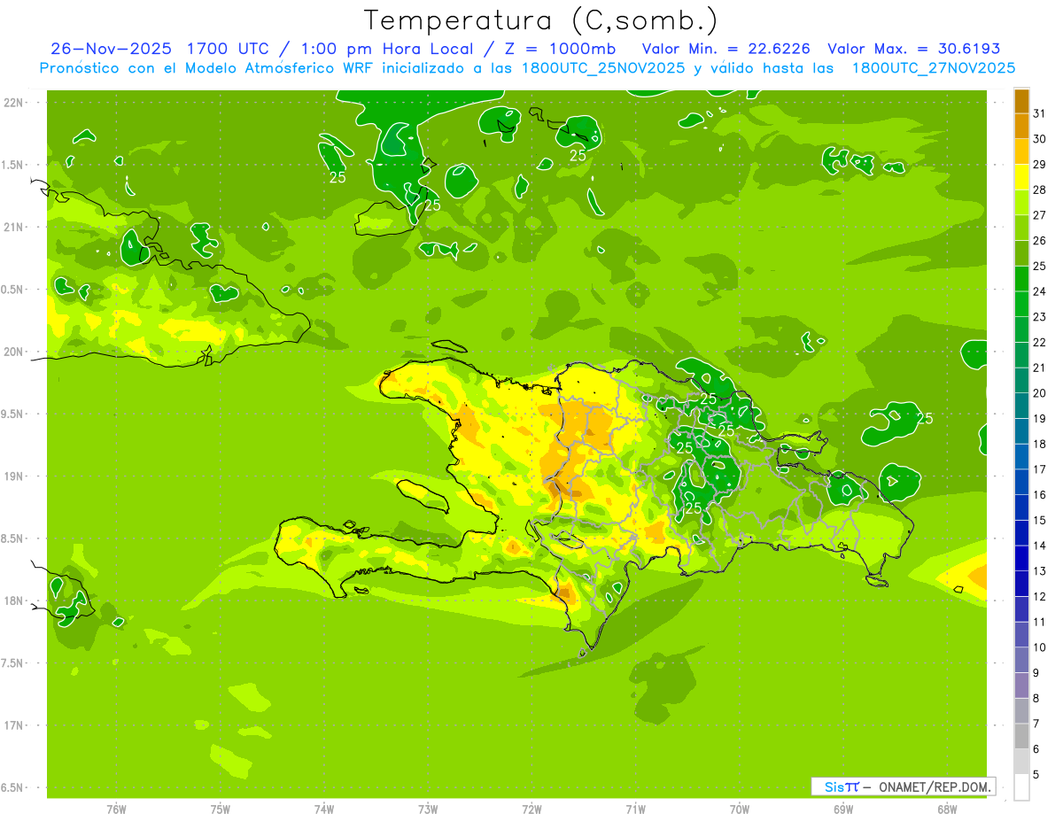Click the 69W longitude label
The image size is (1063, 821).
coord(843,809)
